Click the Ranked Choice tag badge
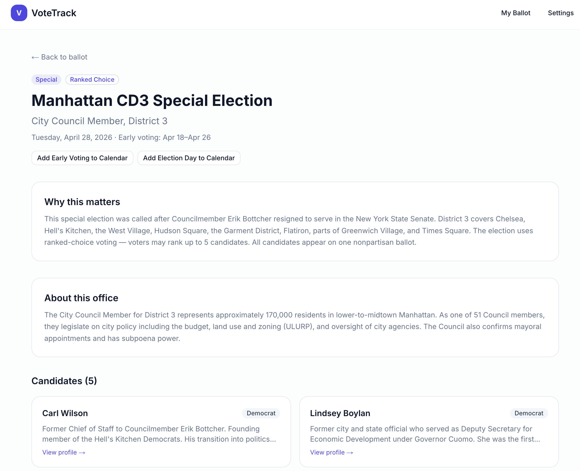Viewport: 580px width, 471px height. [x=92, y=80]
